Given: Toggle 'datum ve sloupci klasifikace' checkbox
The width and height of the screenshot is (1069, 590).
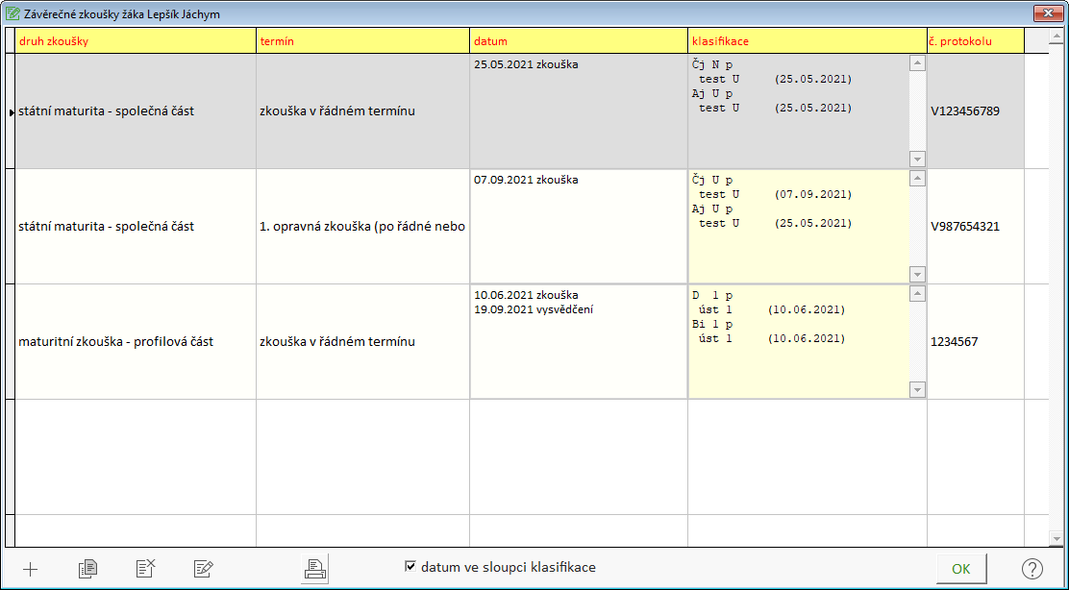Looking at the screenshot, I should pos(410,566).
